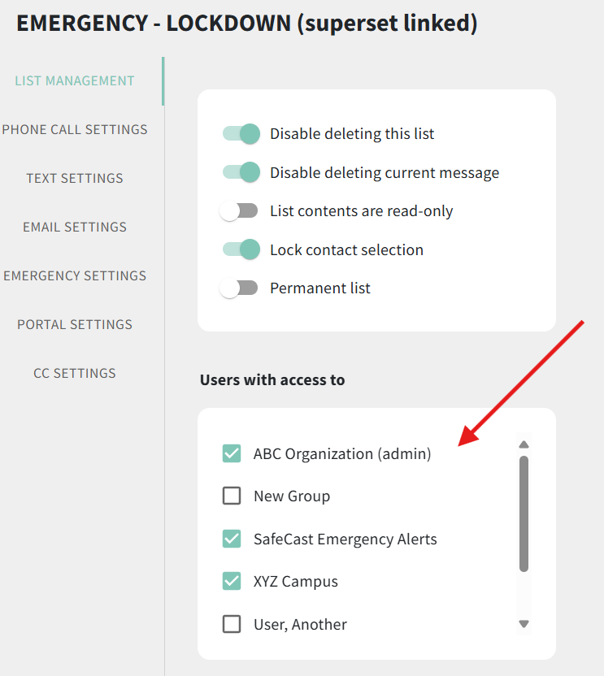
Task: Check the User, Another checkbox
Action: tap(232, 624)
